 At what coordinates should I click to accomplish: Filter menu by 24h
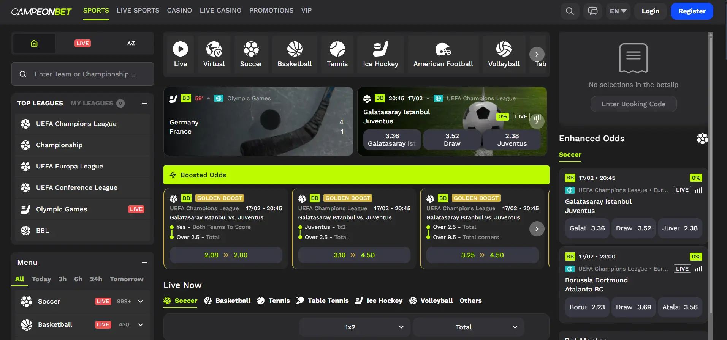pos(96,279)
